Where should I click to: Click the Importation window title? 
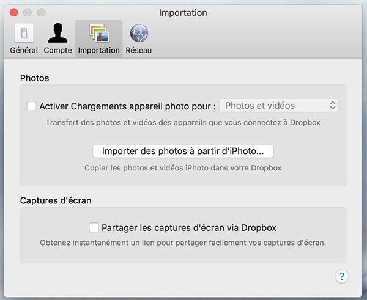(183, 13)
